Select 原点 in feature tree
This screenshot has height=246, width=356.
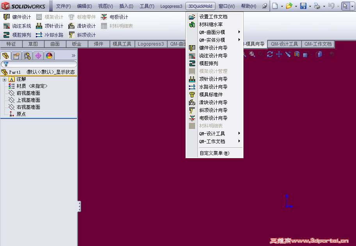pos(21,114)
